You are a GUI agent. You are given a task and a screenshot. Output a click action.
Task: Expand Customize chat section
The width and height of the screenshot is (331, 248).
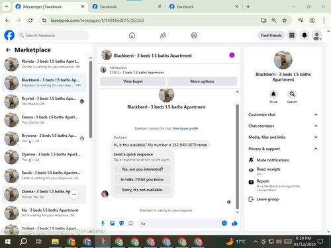(283, 114)
